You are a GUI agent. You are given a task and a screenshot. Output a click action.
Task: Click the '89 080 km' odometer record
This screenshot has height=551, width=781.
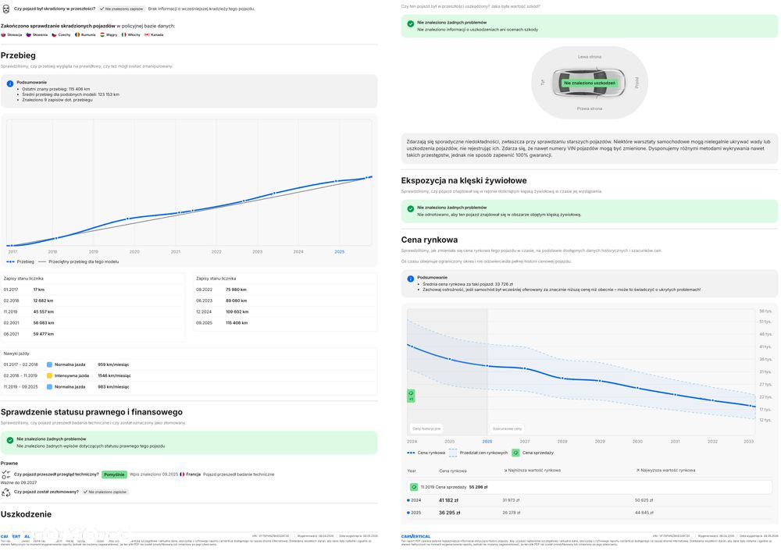coord(236,300)
